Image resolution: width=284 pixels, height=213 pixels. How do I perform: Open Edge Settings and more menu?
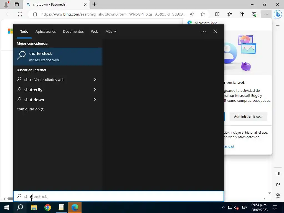pyautogui.click(x=266, y=14)
